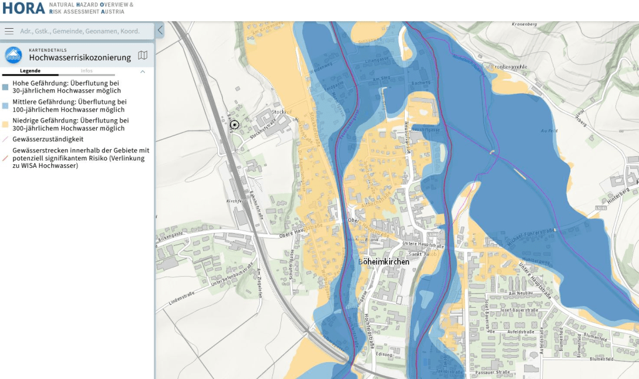Click the dark blue Hohe Gefährdung swatch

[6, 87]
